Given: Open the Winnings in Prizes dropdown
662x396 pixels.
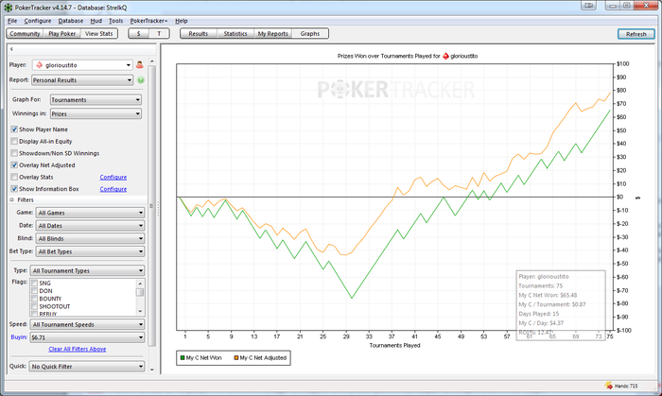Looking at the screenshot, I should 96,113.
